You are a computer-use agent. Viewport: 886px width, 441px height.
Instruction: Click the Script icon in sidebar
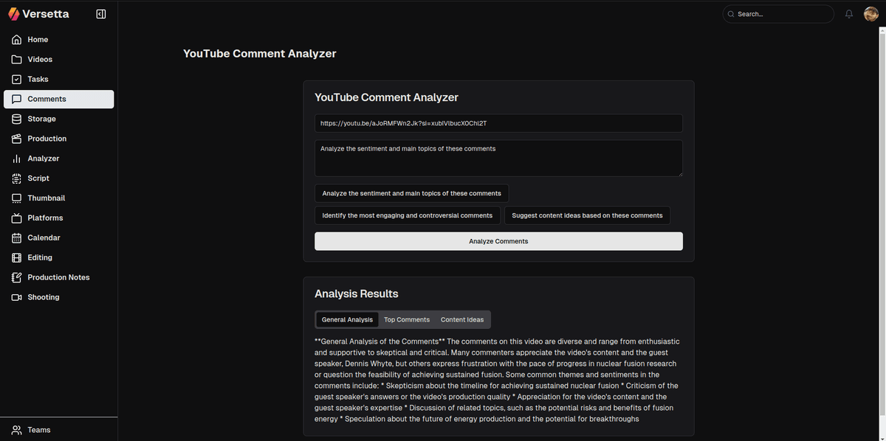coord(16,178)
